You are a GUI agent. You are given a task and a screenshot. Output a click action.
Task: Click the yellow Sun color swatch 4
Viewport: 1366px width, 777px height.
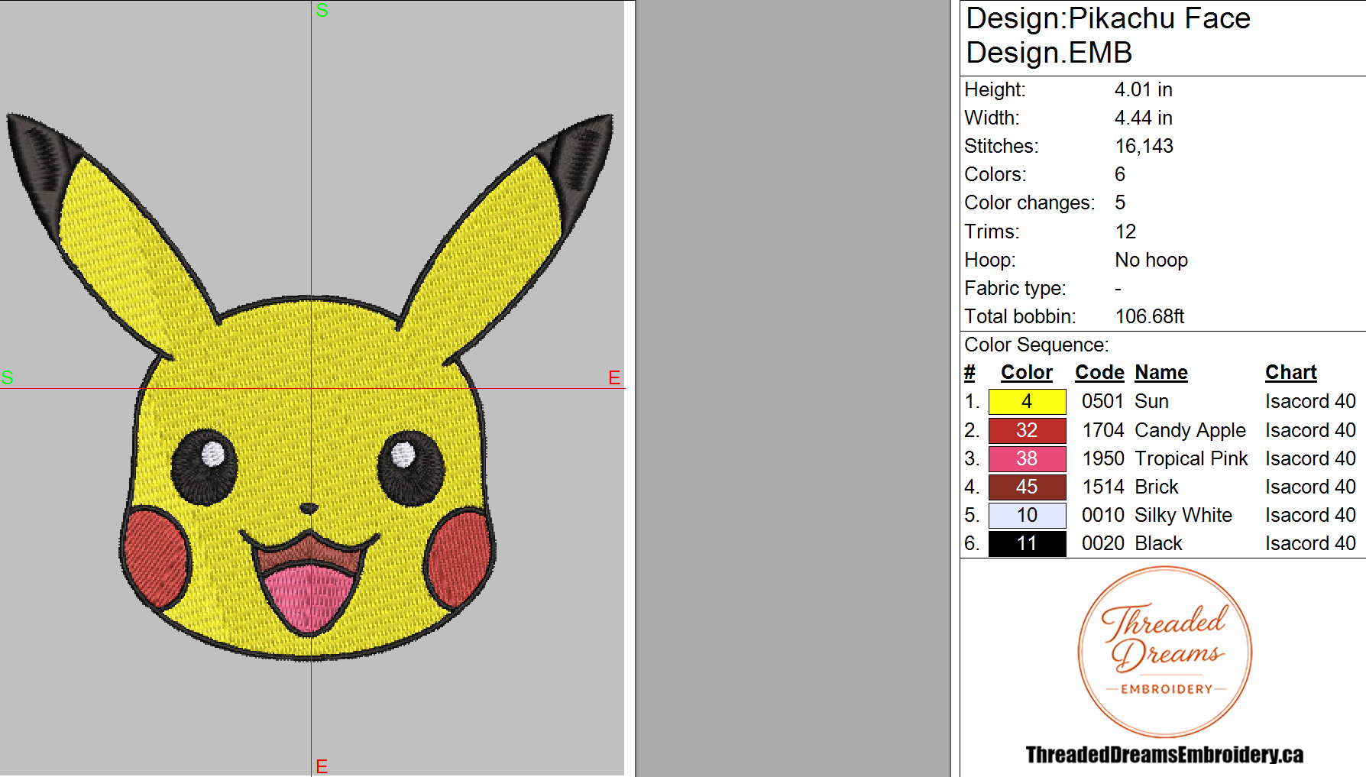tap(1027, 402)
